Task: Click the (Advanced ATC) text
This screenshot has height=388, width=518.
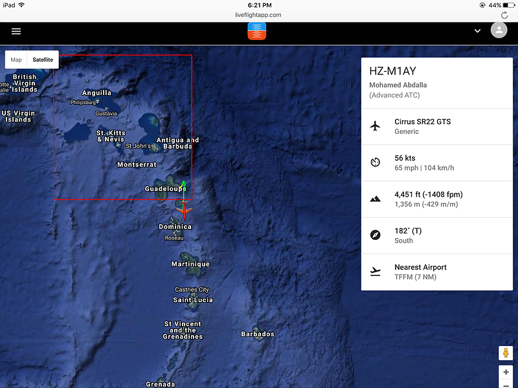Action: pyautogui.click(x=394, y=95)
